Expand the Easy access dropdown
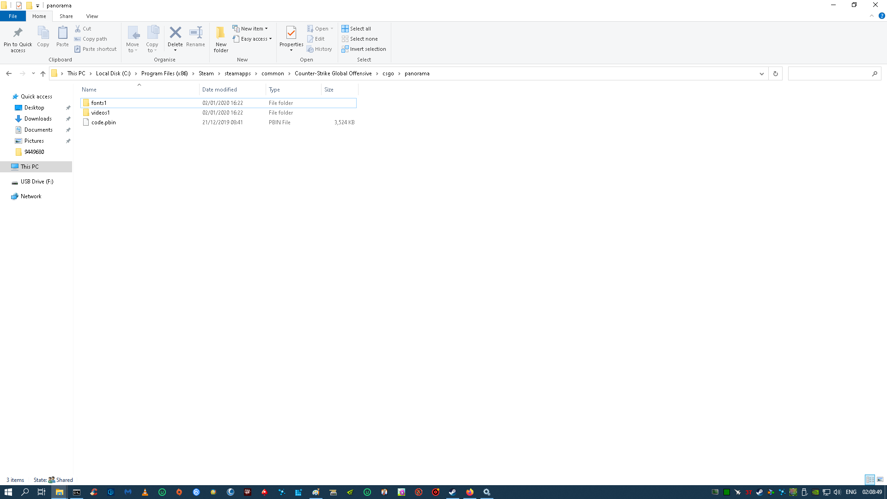The image size is (887, 499). [253, 39]
